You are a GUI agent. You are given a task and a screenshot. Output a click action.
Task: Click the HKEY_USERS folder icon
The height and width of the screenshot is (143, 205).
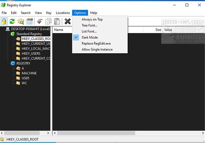point(18,54)
